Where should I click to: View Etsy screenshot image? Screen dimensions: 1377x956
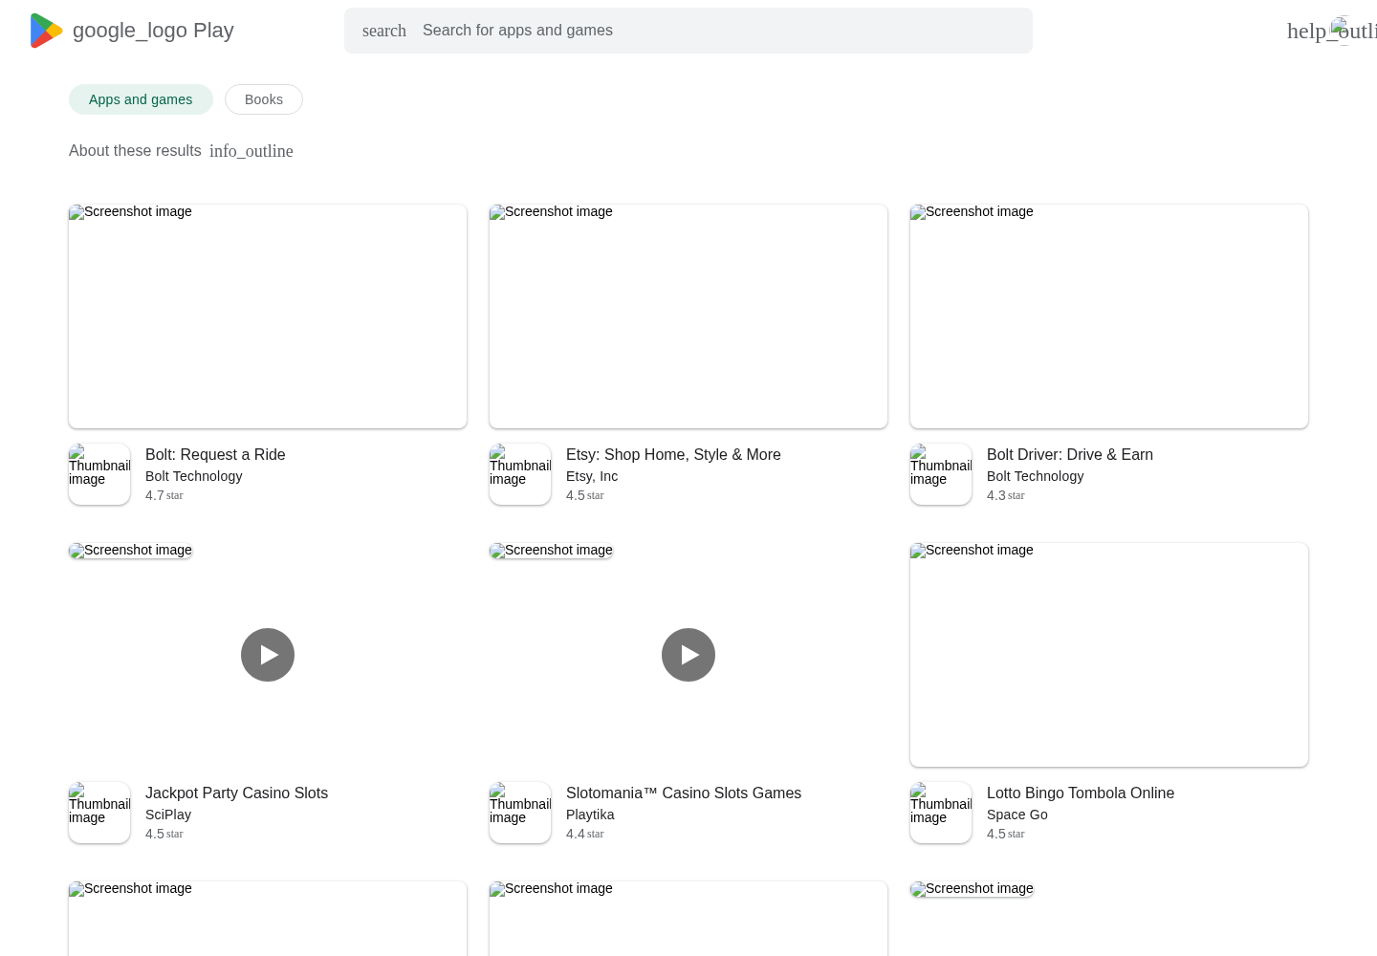coord(688,316)
